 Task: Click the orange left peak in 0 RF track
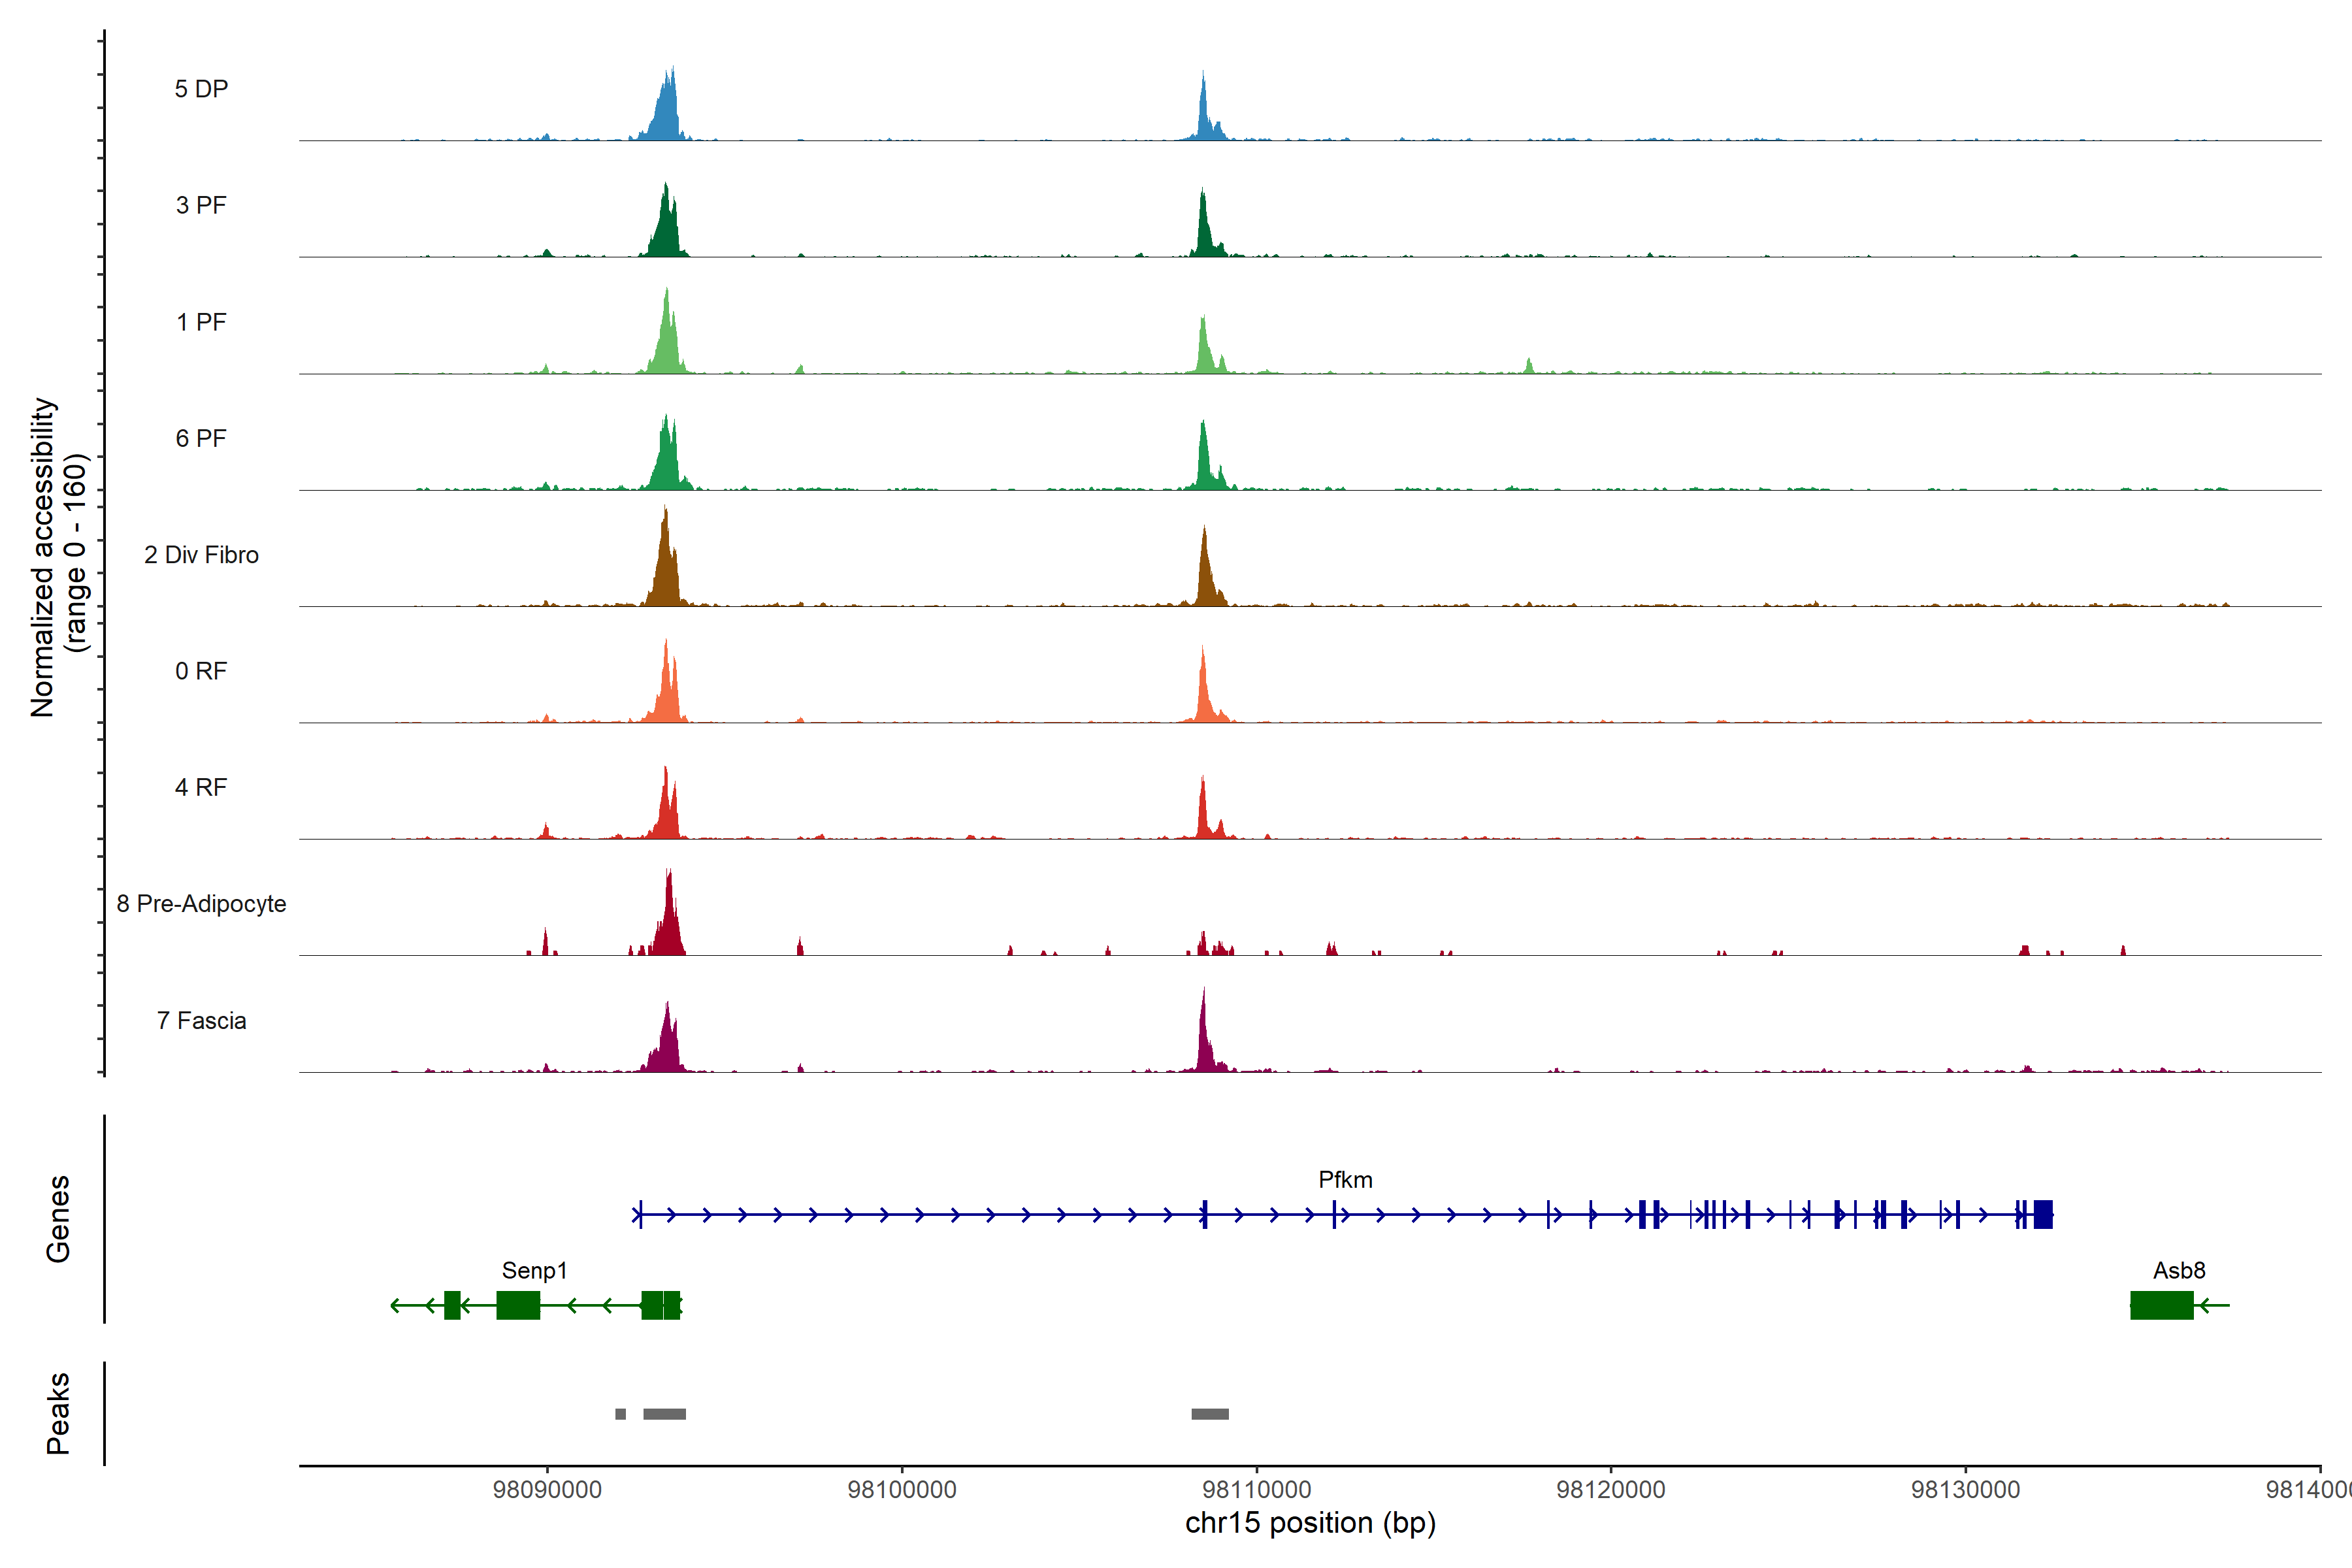tap(666, 690)
